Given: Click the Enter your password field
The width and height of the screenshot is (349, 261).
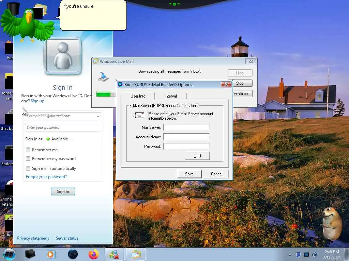Looking at the screenshot, I should coord(63,128).
